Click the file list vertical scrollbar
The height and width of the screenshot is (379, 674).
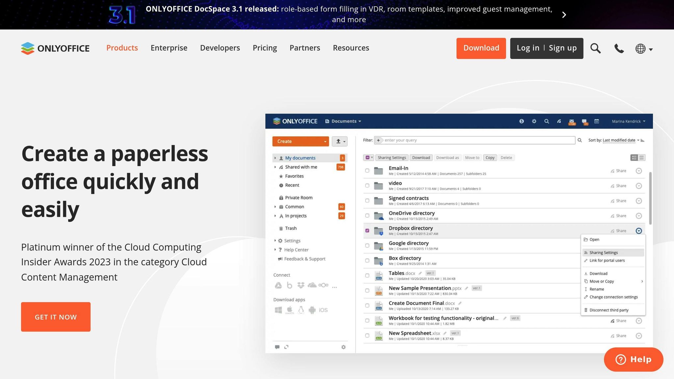[x=650, y=198]
